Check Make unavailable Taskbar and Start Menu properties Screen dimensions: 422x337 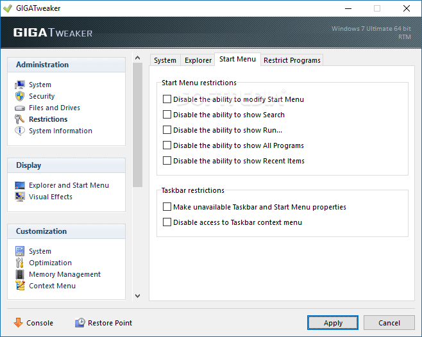coord(167,207)
